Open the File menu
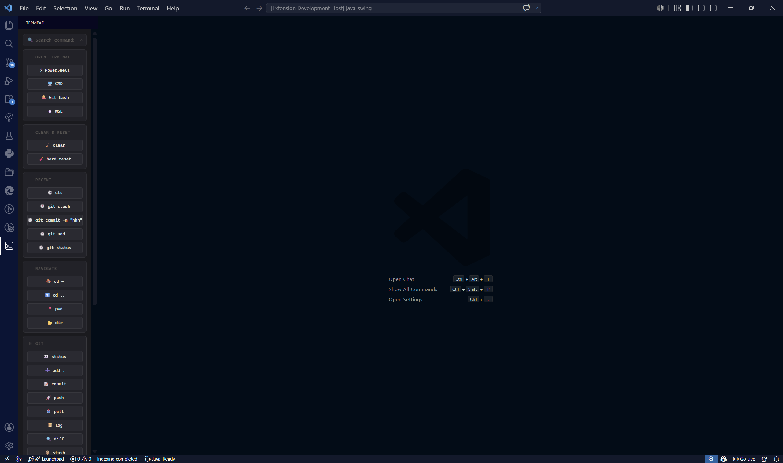 24,8
